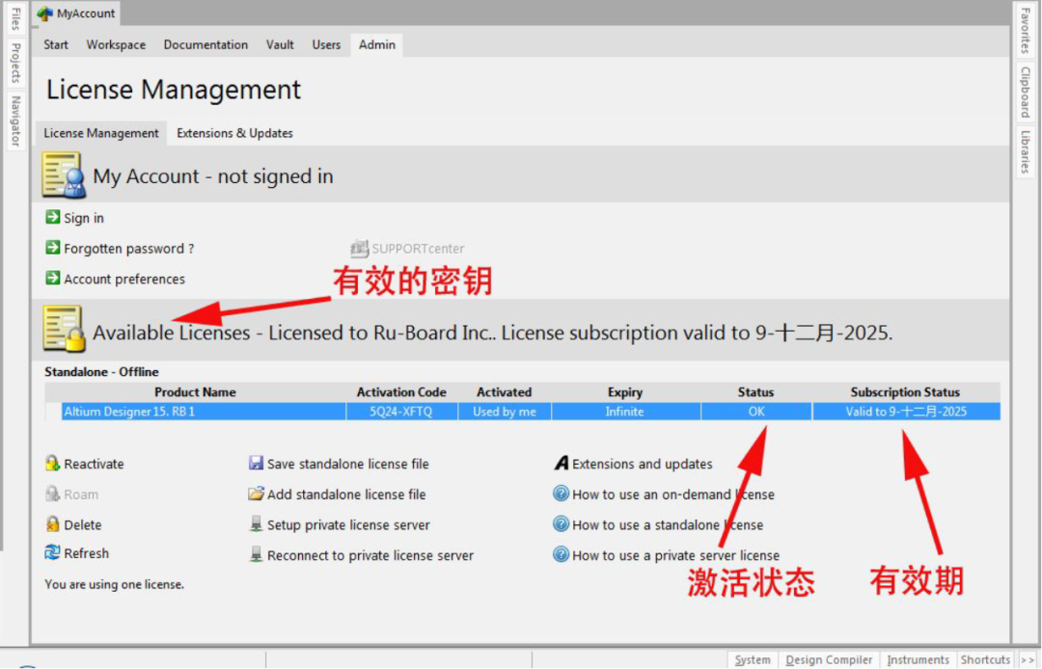Click the Design Compiler status bar button
This screenshot has height=669, width=1042.
coord(829,659)
